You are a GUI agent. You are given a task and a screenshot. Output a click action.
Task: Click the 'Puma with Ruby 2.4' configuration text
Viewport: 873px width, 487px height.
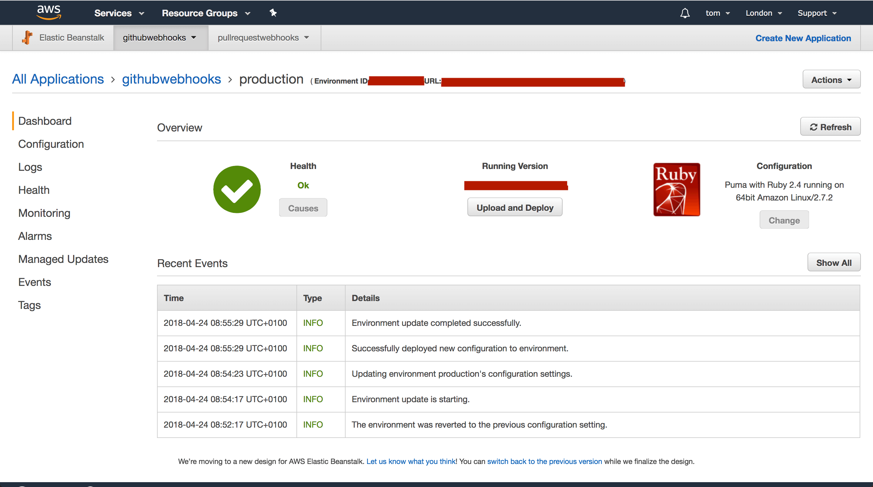[x=784, y=191]
